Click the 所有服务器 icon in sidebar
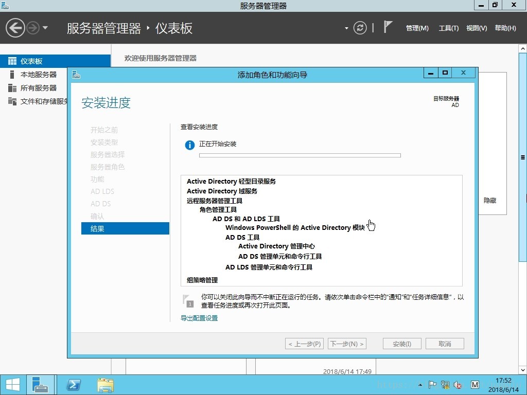This screenshot has width=527, height=395. coord(12,88)
